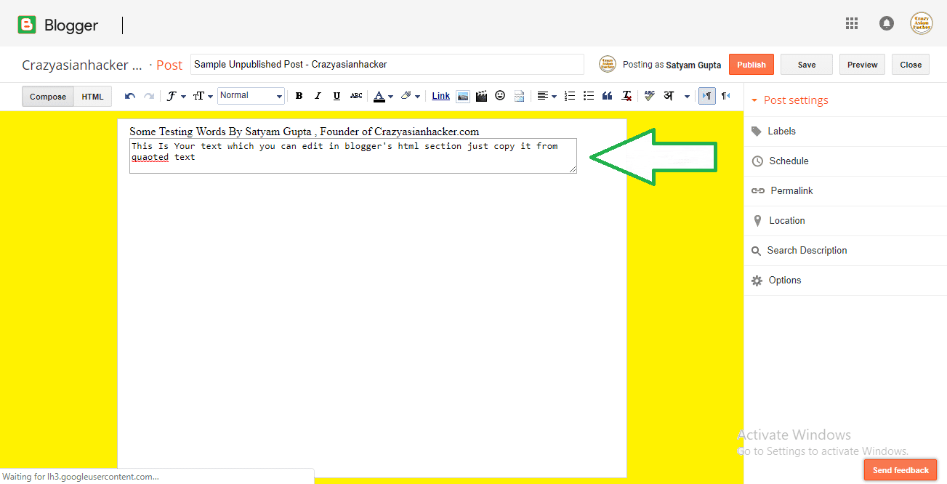Open the Labels post setting
This screenshot has height=484, width=947.
[x=782, y=131]
